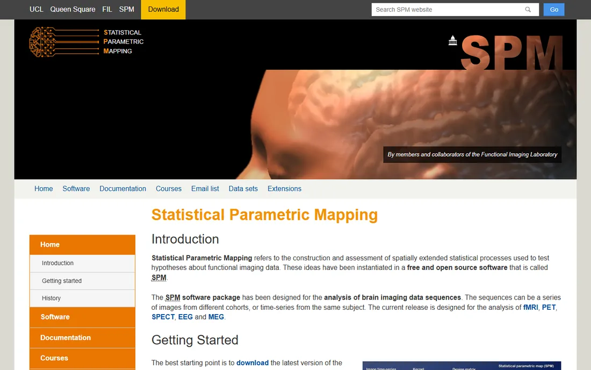This screenshot has height=370, width=591.
Task: Select Home header in orange sidebar
Action: click(x=82, y=244)
